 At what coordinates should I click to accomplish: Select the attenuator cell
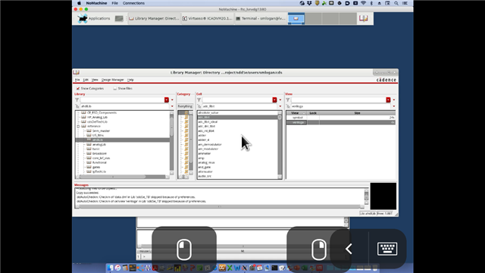pos(205,172)
